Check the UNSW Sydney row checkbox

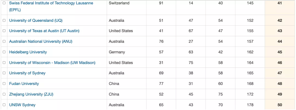click(x=4, y=105)
